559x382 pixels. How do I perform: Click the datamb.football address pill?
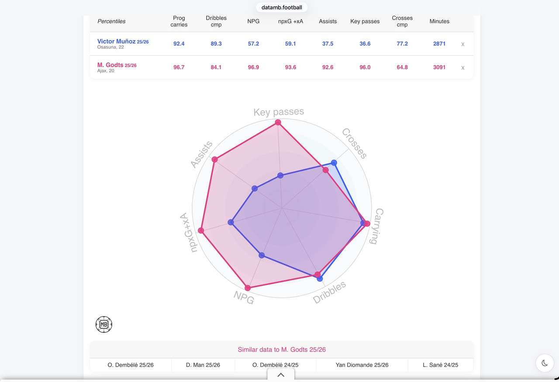pos(282,7)
